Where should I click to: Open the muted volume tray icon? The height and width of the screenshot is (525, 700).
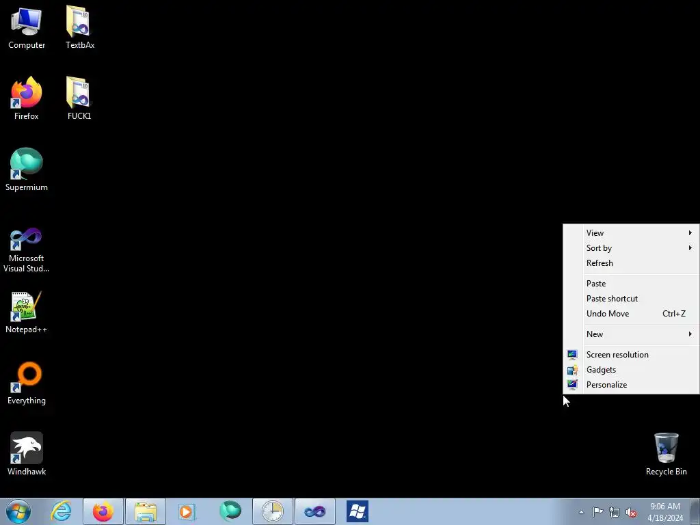(631, 512)
